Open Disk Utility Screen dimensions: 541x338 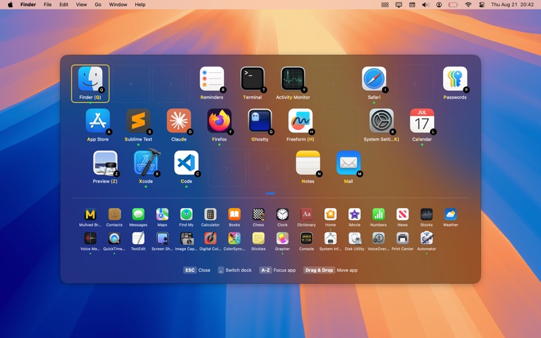(354, 239)
